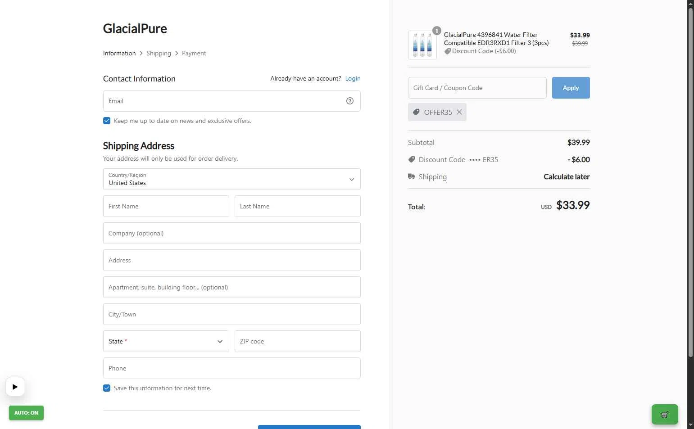Click the Login link
This screenshot has width=694, height=429.
click(353, 78)
